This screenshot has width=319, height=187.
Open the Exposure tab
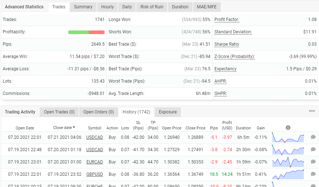168,112
